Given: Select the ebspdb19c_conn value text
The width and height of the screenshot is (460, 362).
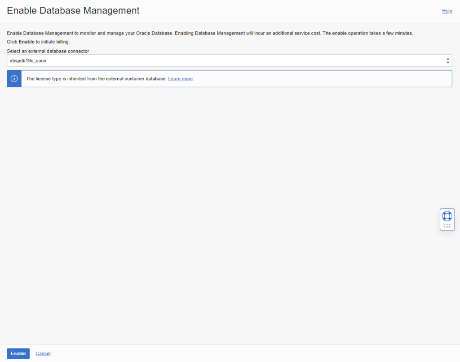Looking at the screenshot, I should 28,61.
